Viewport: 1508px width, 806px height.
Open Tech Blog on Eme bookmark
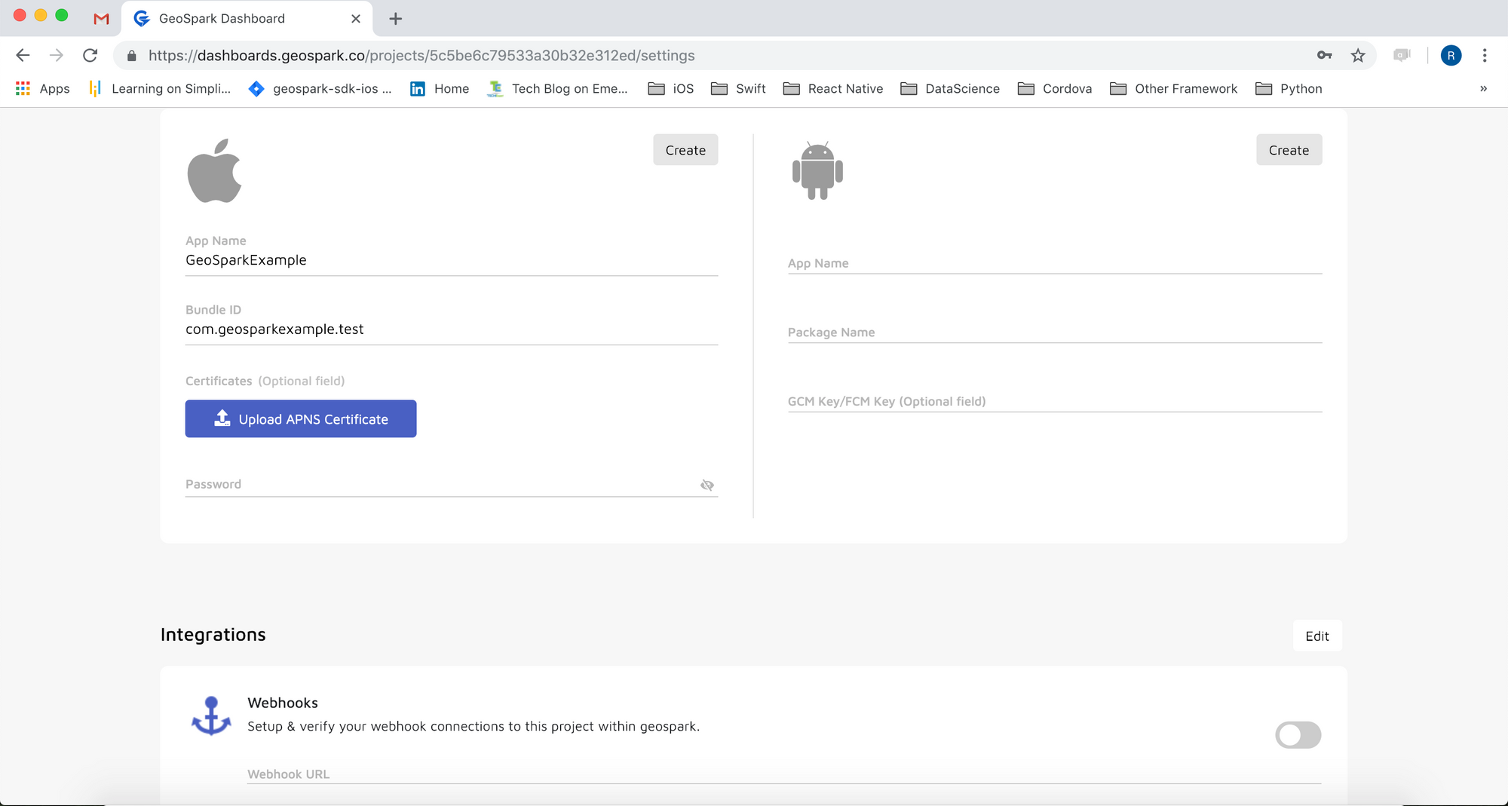pos(558,89)
